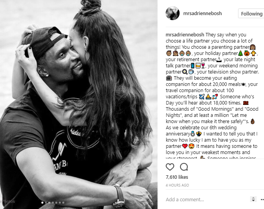Select the first highlighted carousel dot

[x=43, y=202]
